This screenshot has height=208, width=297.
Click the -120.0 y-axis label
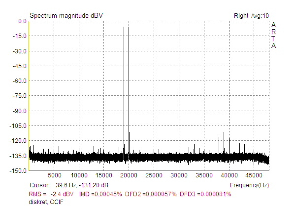click(18, 141)
